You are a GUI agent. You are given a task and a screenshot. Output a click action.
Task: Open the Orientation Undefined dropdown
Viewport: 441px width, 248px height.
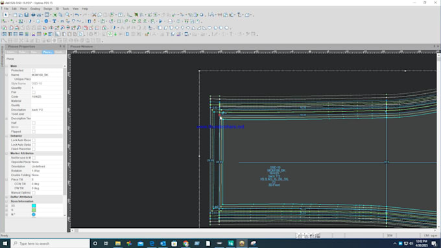pyautogui.click(x=47, y=166)
